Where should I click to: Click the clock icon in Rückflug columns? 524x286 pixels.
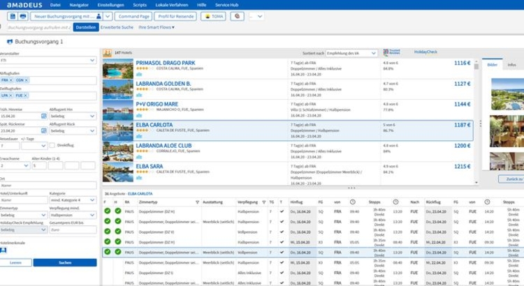click(487, 202)
